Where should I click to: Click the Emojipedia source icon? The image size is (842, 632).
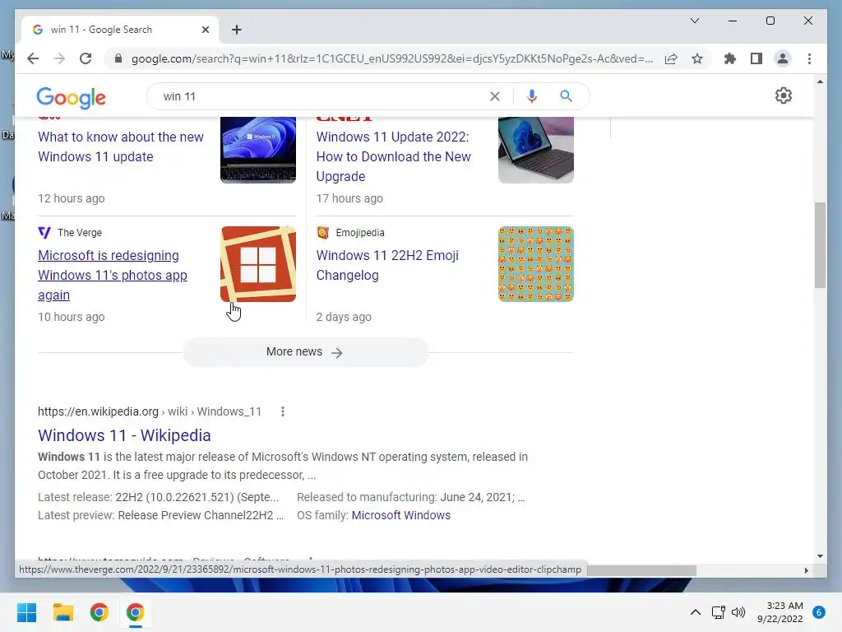pyautogui.click(x=322, y=233)
